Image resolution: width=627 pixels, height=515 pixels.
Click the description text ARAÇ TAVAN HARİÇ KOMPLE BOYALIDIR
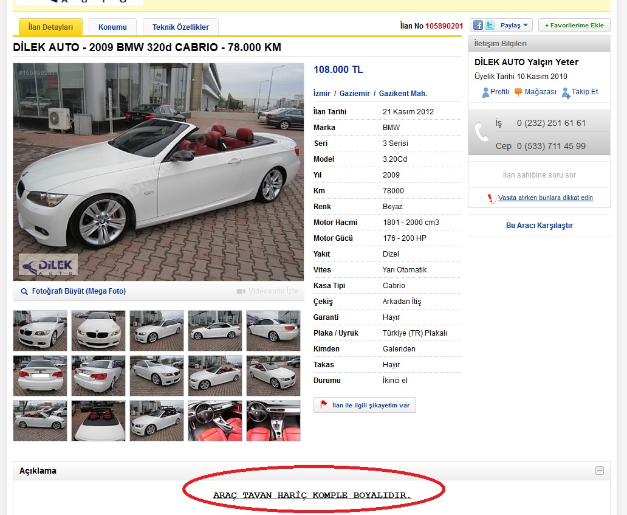point(312,496)
